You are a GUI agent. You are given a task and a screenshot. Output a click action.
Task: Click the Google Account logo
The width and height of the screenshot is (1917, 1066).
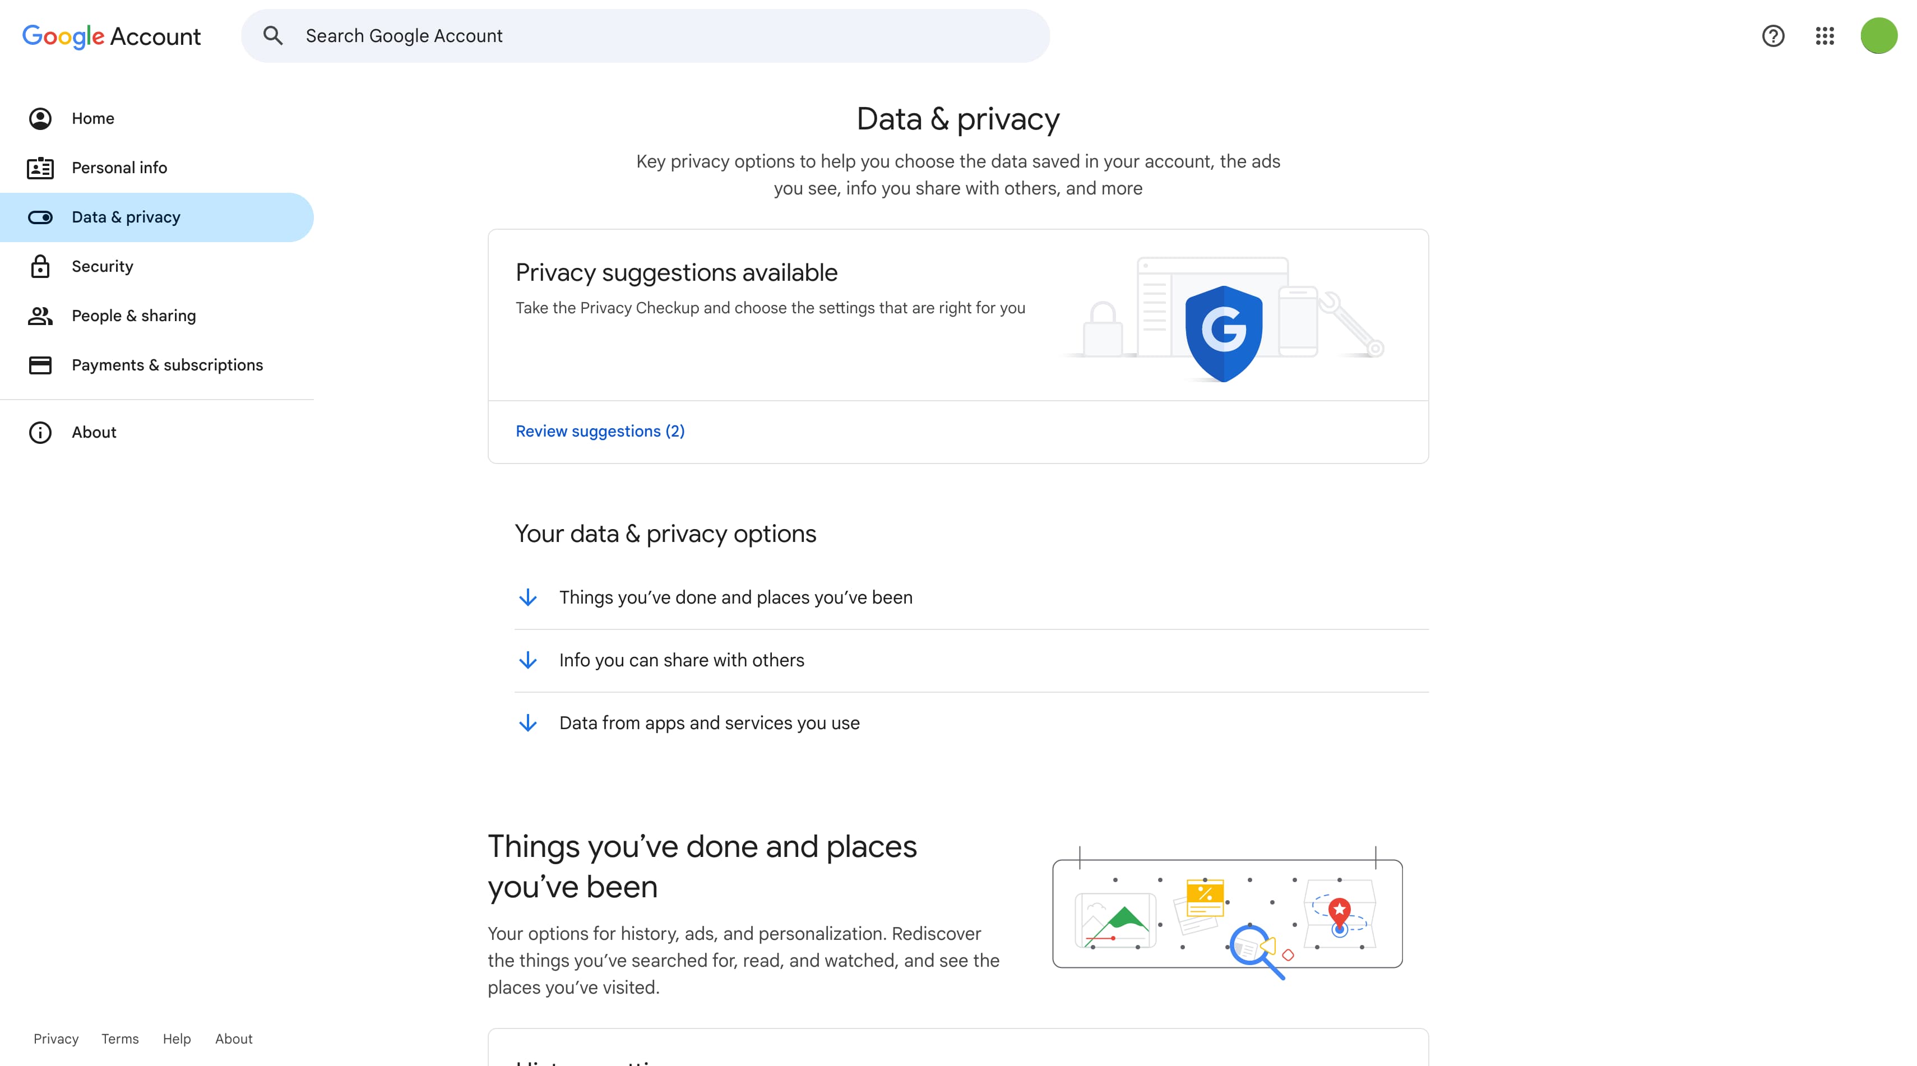click(112, 36)
